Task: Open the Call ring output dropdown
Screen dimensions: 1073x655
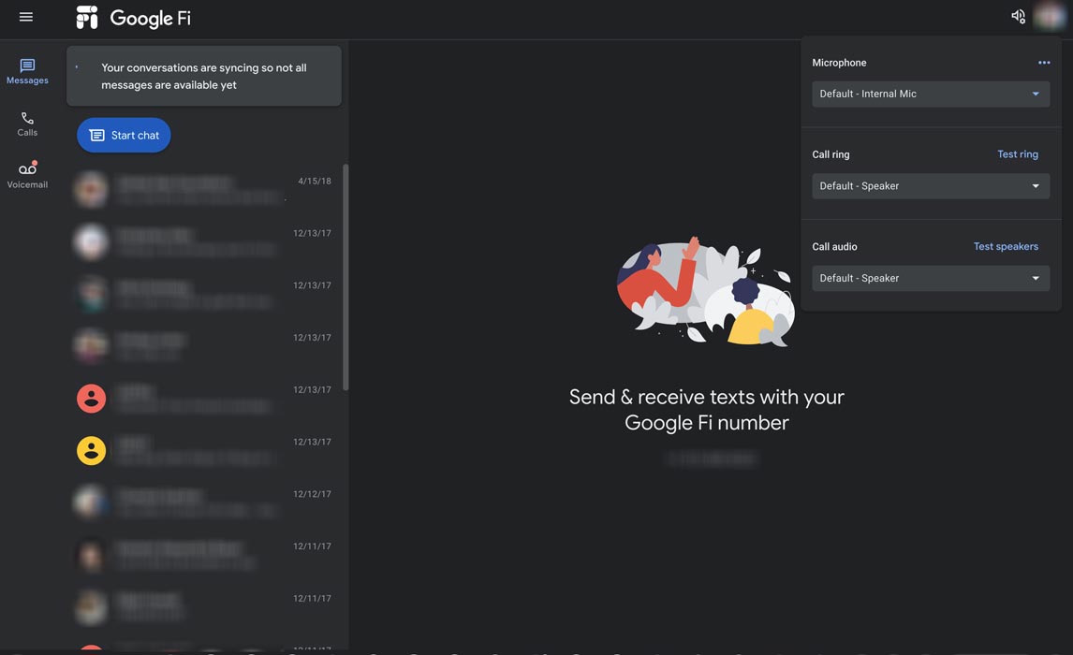Action: coord(931,186)
